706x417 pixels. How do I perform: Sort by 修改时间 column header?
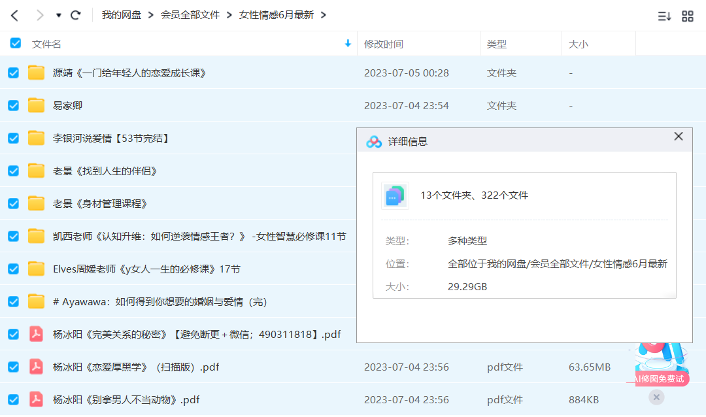[384, 44]
